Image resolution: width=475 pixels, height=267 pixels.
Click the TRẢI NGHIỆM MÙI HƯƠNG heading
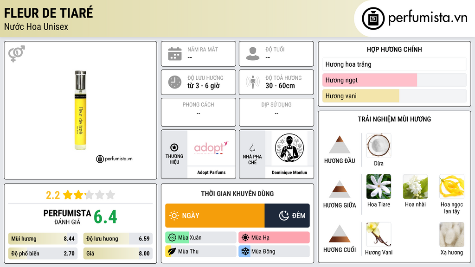[394, 119]
